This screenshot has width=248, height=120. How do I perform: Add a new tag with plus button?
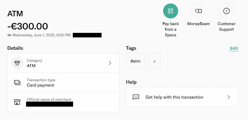point(154,61)
